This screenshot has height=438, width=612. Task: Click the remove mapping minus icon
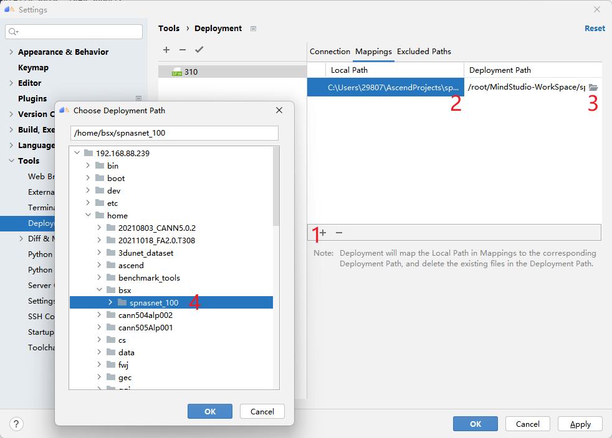point(339,233)
